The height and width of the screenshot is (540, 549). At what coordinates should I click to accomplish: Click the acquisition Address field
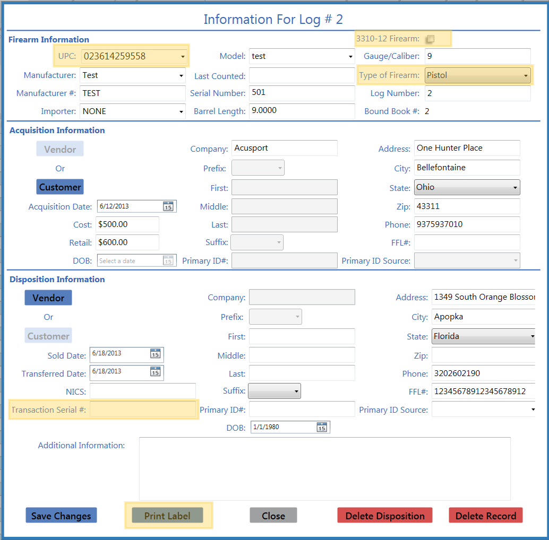coord(467,149)
